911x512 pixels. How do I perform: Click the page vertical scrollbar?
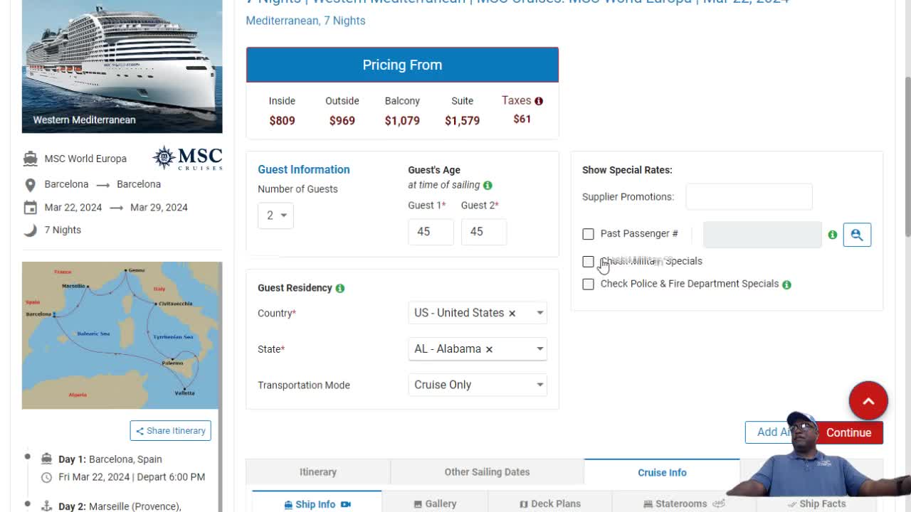click(x=907, y=156)
